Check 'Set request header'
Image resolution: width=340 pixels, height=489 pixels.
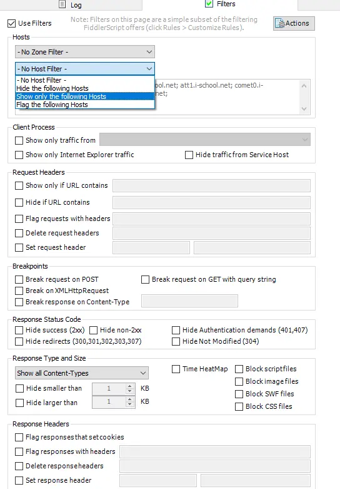pos(19,247)
